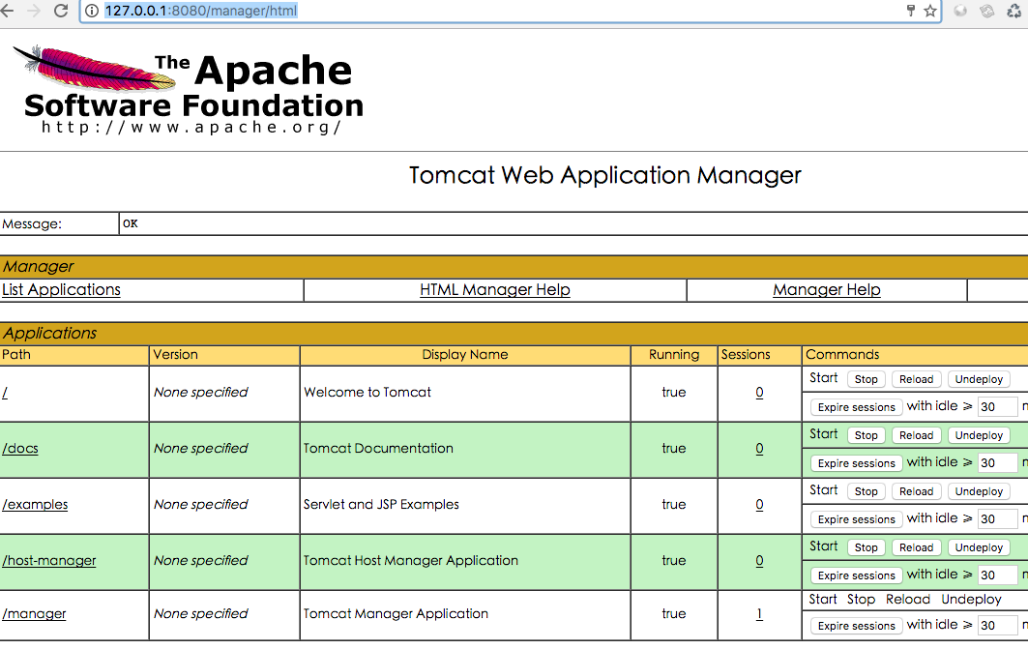
Task: Expire sessions for Tomcat Documentation
Action: 856,463
